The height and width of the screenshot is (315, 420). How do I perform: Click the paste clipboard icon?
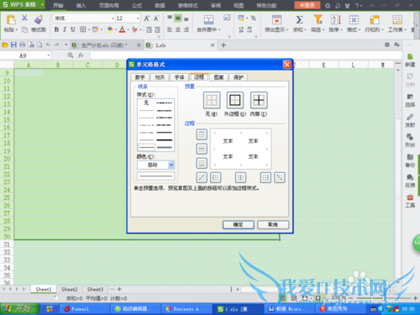pos(11,20)
